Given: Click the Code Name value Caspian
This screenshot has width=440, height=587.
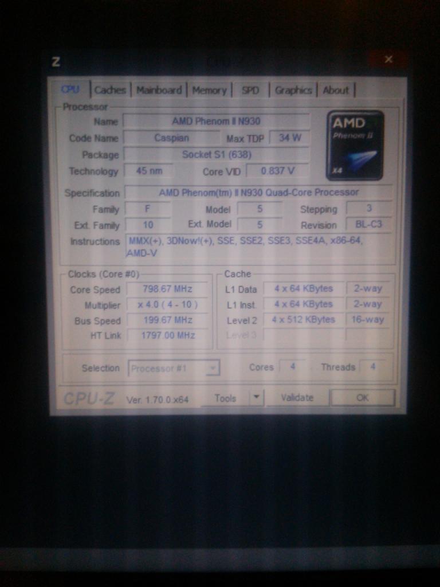Looking at the screenshot, I should point(172,138).
